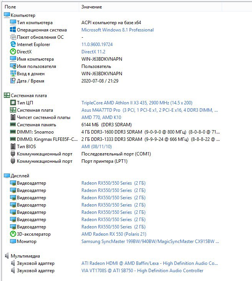
Task: Click the Монитор row icon
Action: 13,241
